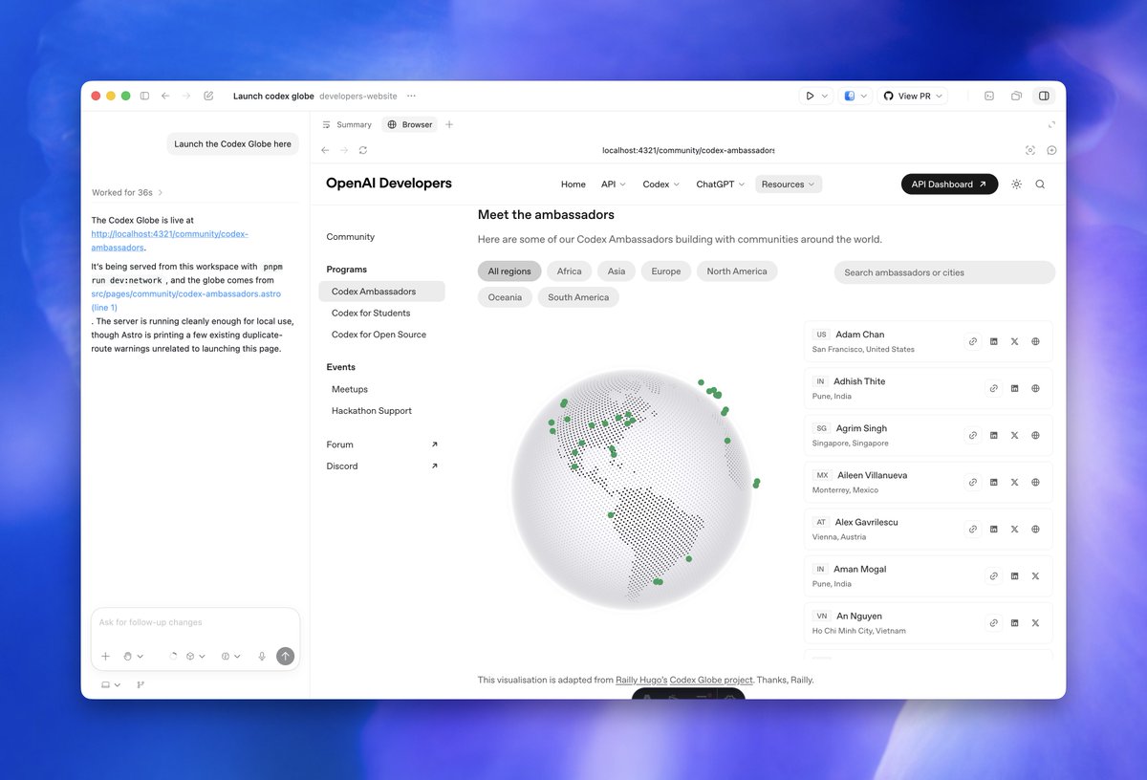Reload the embedded browser page
The height and width of the screenshot is (780, 1147).
[363, 150]
